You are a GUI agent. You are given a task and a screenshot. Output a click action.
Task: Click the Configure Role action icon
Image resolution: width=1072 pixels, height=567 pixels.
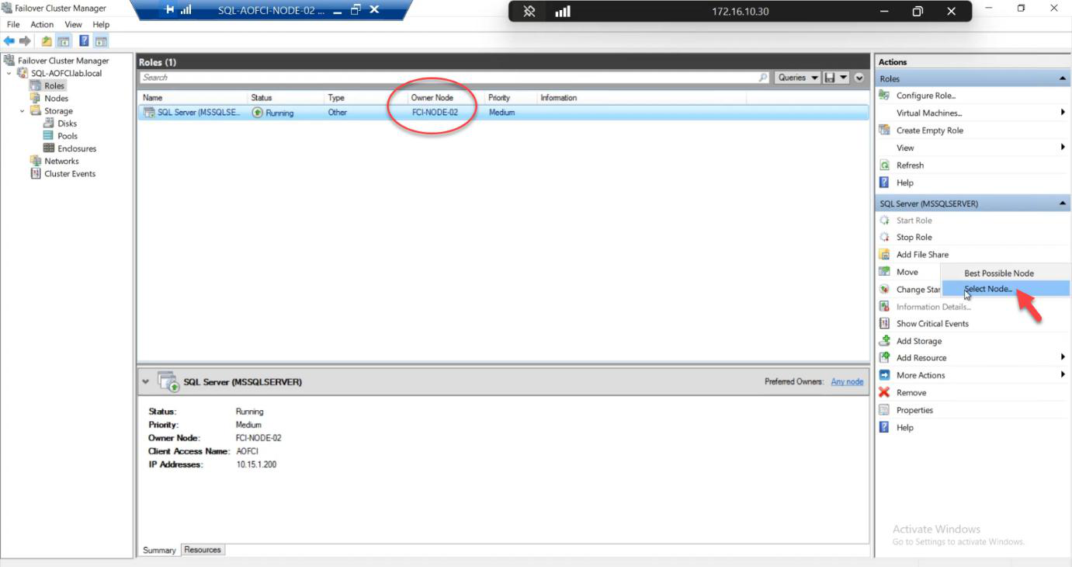click(x=884, y=96)
